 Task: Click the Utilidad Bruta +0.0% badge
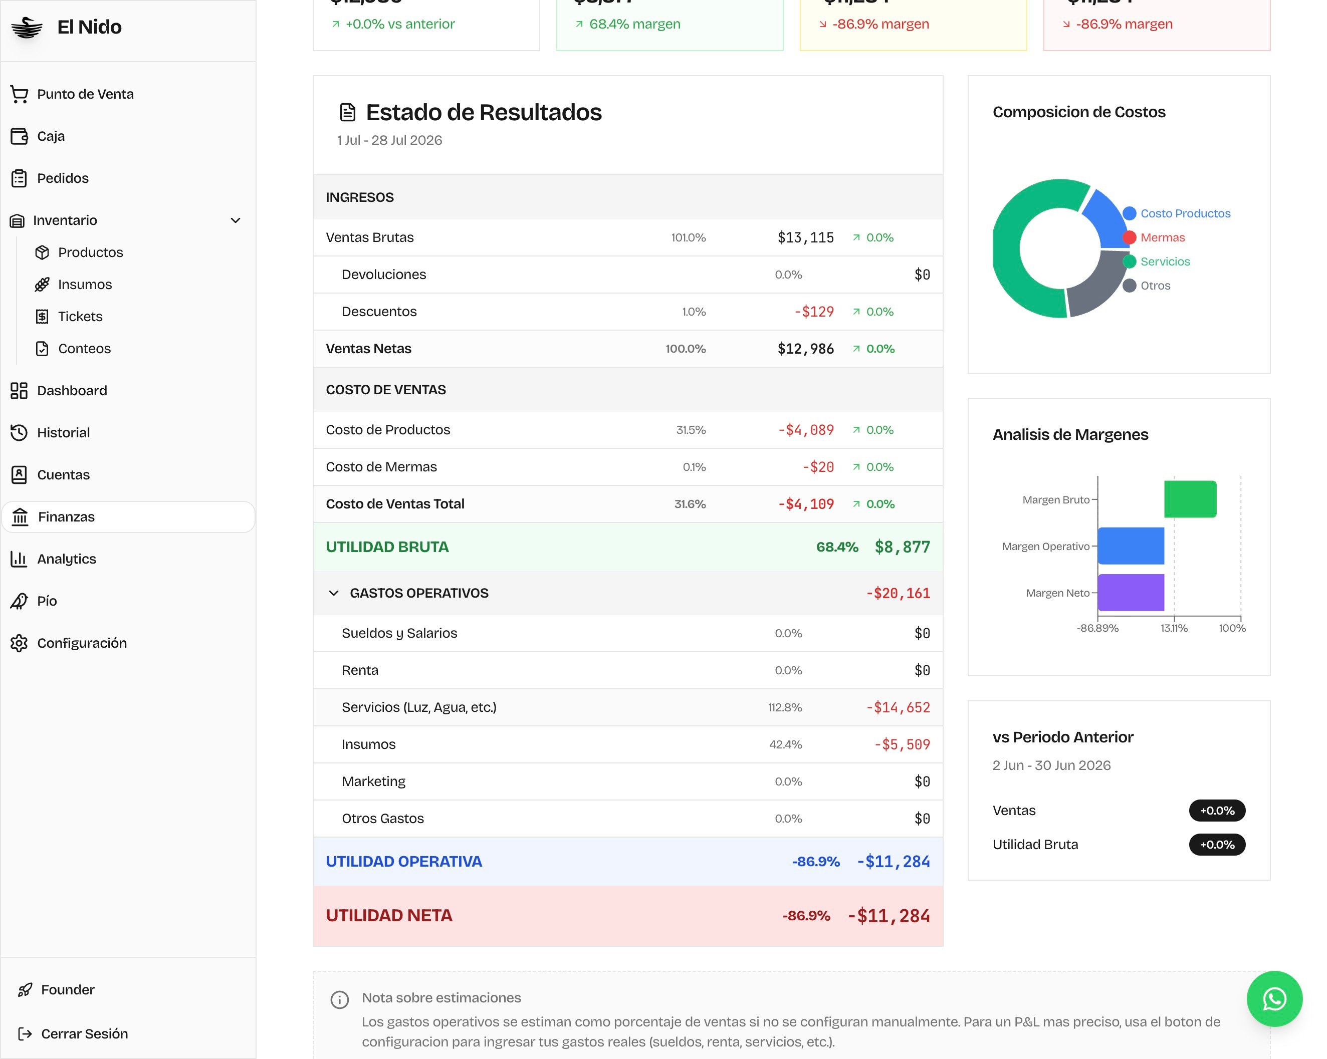pos(1217,844)
